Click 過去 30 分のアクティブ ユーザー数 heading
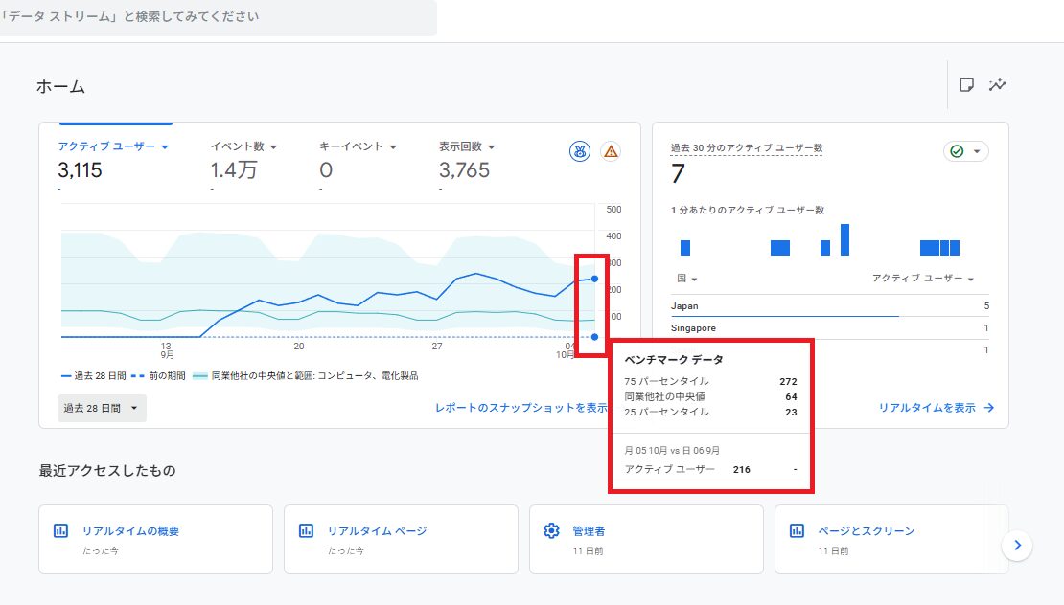The image size is (1064, 605). (747, 147)
